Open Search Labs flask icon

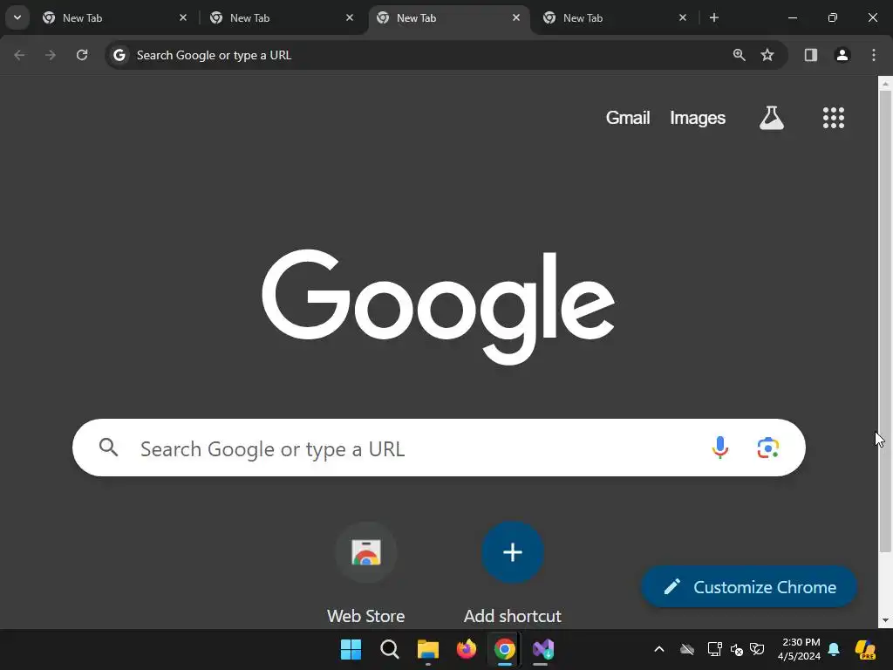pos(772,118)
